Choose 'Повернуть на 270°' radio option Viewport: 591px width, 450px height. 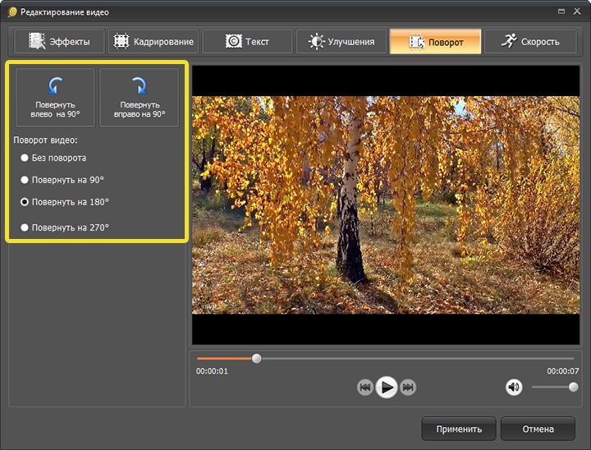click(x=25, y=227)
